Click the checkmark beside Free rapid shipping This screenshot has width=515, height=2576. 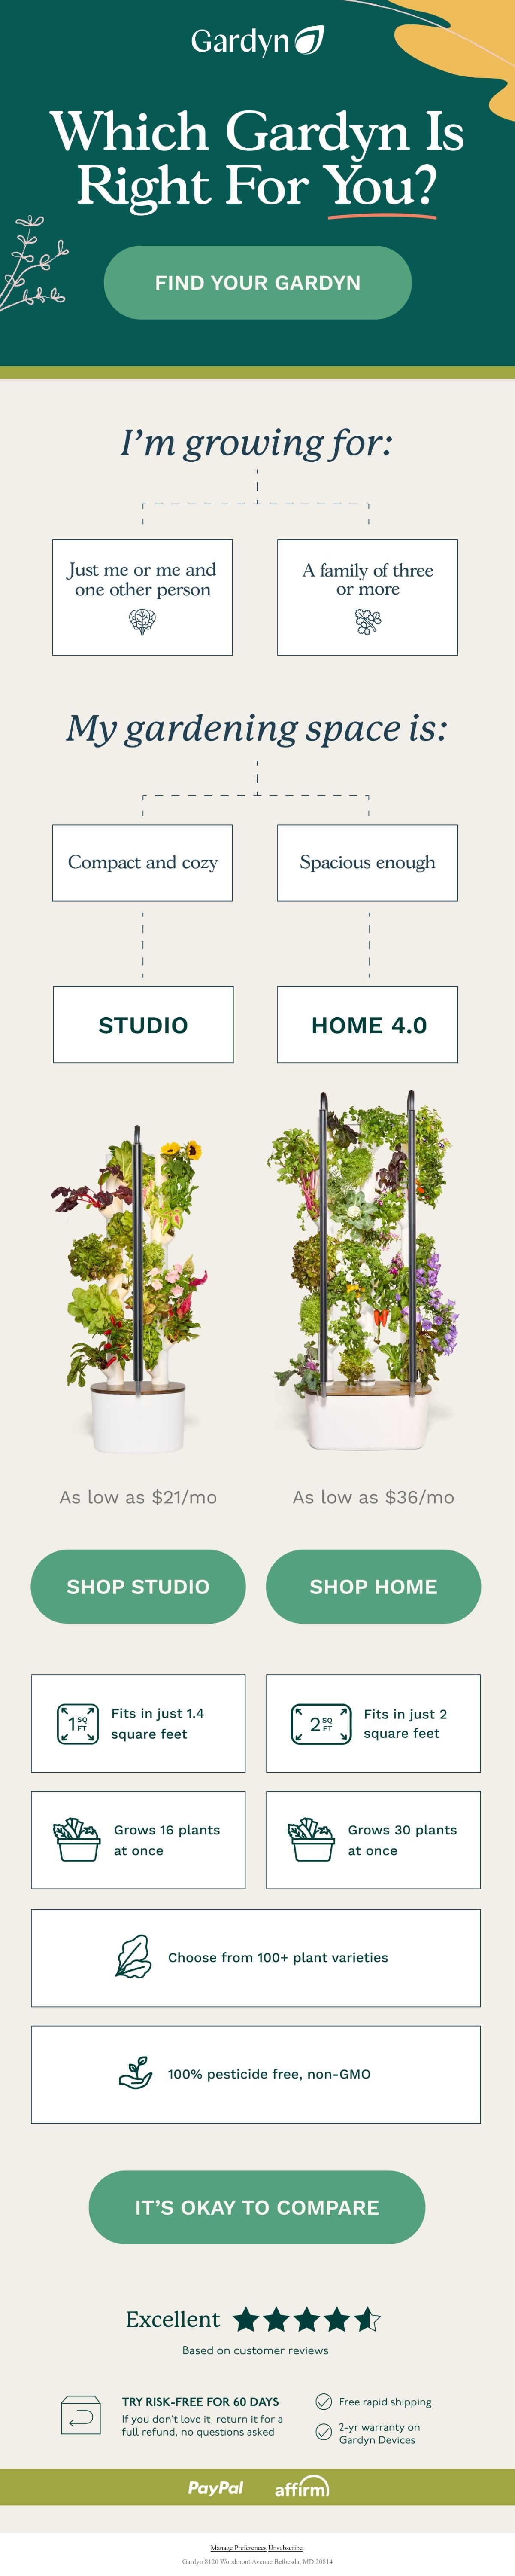click(x=323, y=2401)
